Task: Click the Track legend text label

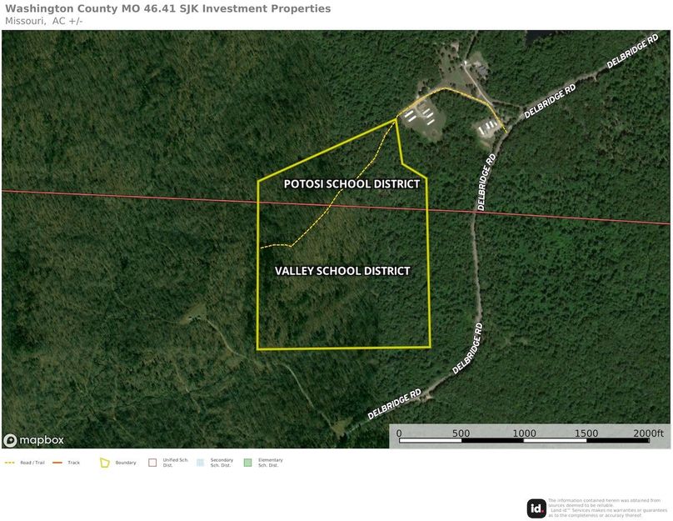Action: (74, 463)
